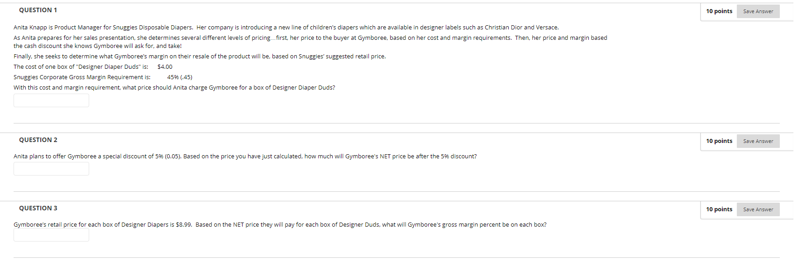Select the QUESTION 1 heading

(x=38, y=10)
